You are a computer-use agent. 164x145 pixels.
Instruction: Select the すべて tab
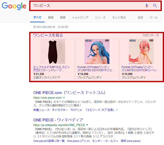pos(37,18)
